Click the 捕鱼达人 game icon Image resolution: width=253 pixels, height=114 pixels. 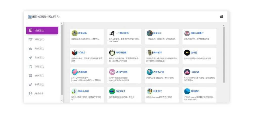[150, 33]
